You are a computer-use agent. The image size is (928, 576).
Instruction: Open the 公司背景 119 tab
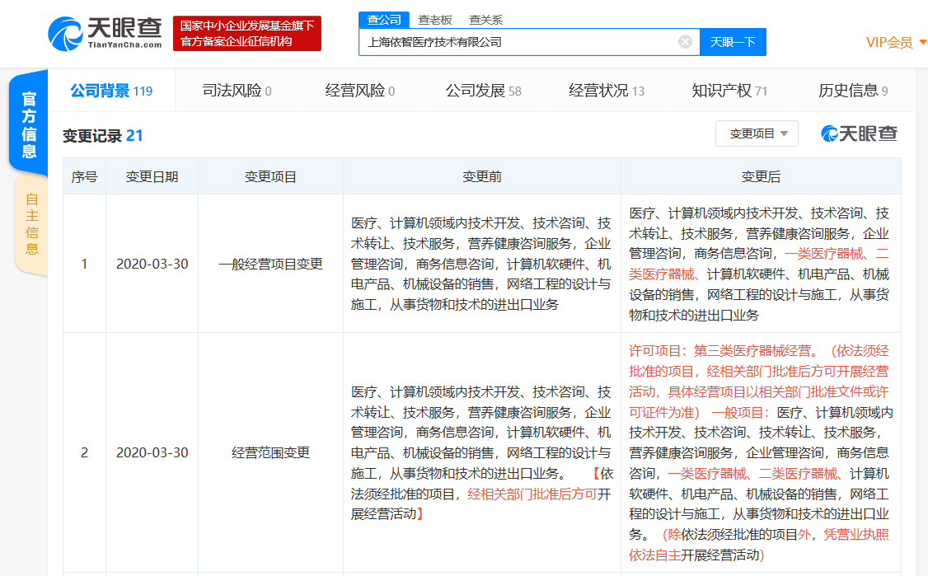tap(111, 91)
